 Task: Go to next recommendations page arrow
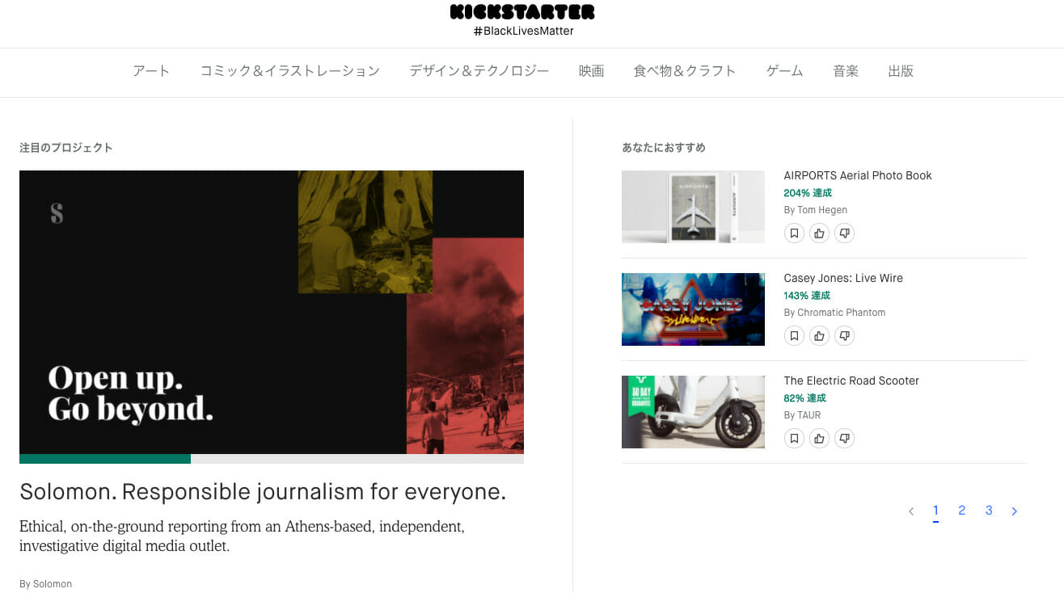pyautogui.click(x=1014, y=511)
